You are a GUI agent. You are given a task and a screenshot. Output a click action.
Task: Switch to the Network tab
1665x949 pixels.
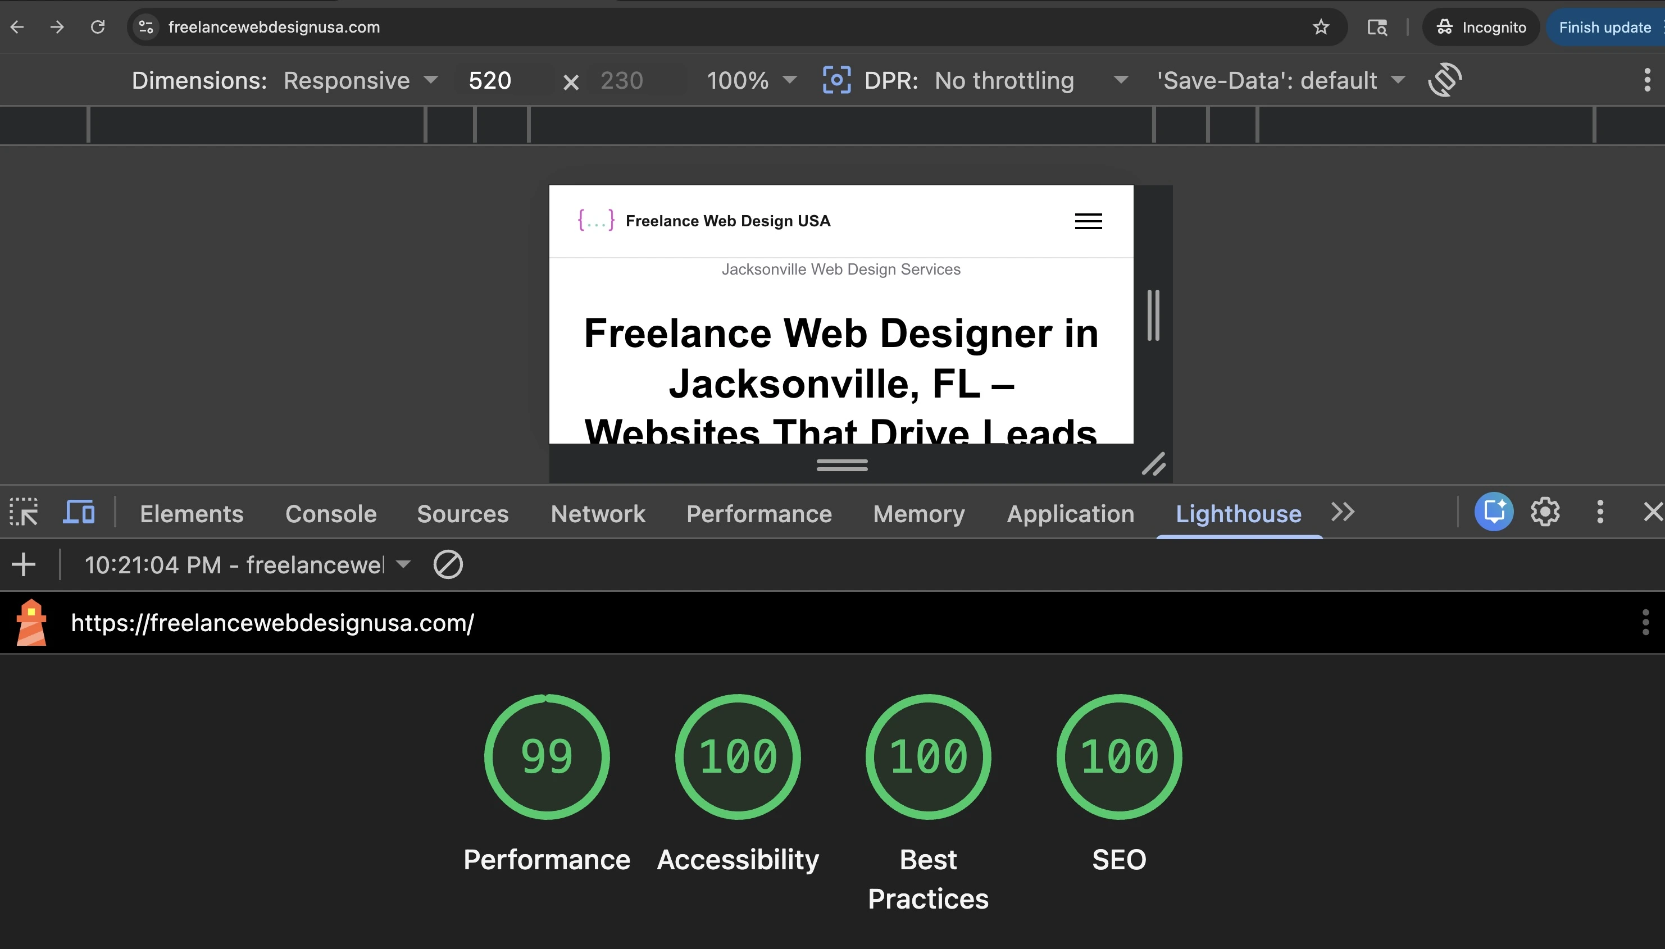[598, 514]
